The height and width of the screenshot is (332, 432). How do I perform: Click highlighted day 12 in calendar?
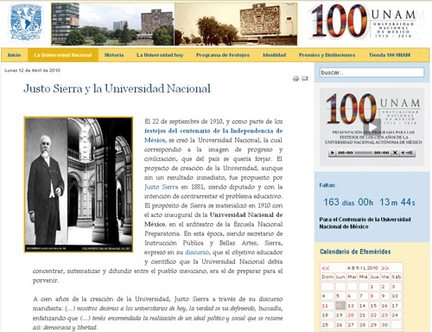click(x=340, y=306)
